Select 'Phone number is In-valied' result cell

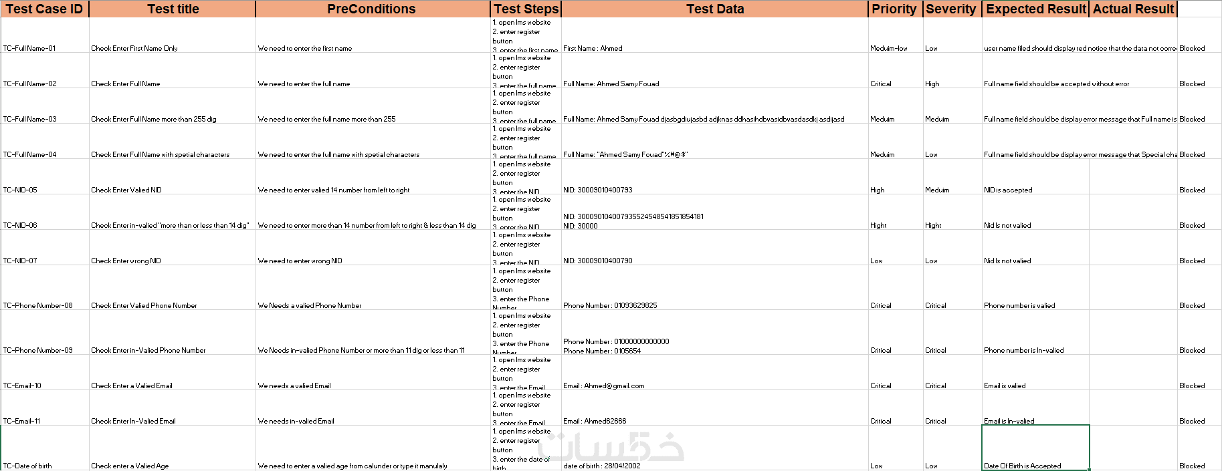(x=1035, y=332)
